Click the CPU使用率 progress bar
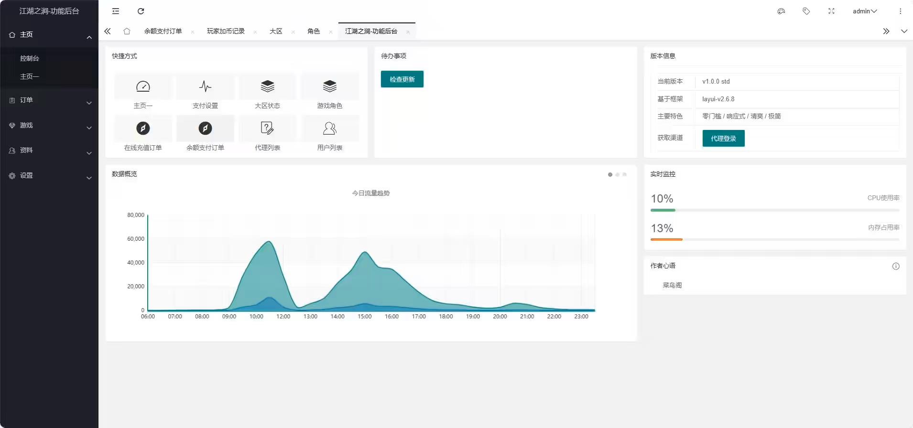913x428 pixels. pos(774,210)
